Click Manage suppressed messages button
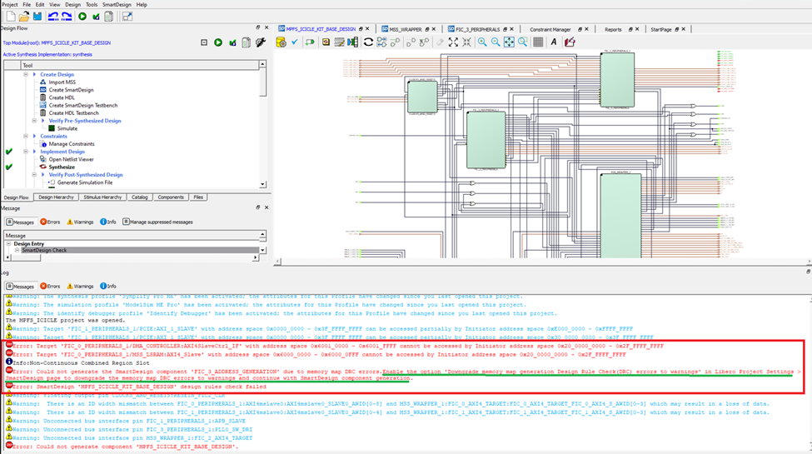Screen dimensions: 812x454 click(157, 222)
